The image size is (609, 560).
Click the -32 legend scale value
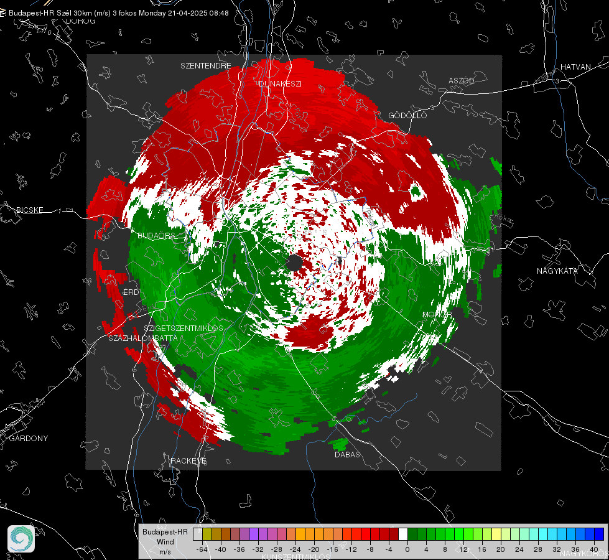258,549
